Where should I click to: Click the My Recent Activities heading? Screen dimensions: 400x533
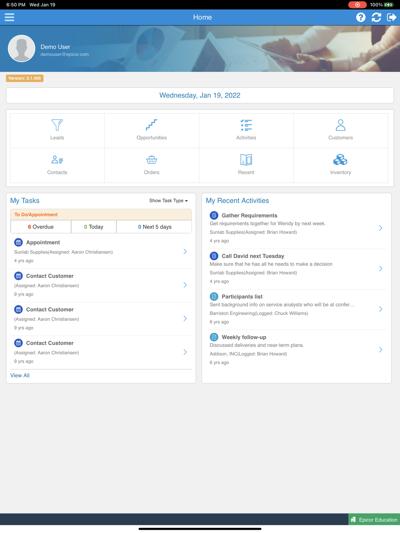(237, 201)
